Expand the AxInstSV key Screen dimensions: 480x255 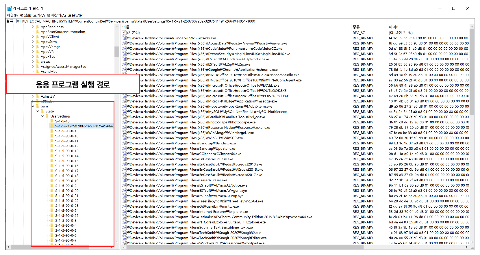pos(33,96)
